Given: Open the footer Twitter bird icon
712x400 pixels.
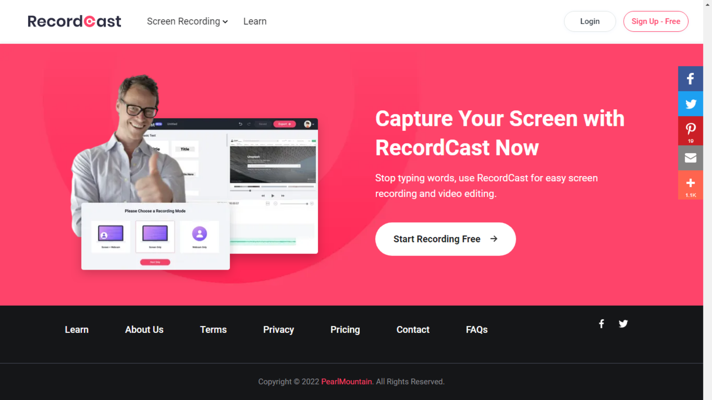Looking at the screenshot, I should [623, 324].
